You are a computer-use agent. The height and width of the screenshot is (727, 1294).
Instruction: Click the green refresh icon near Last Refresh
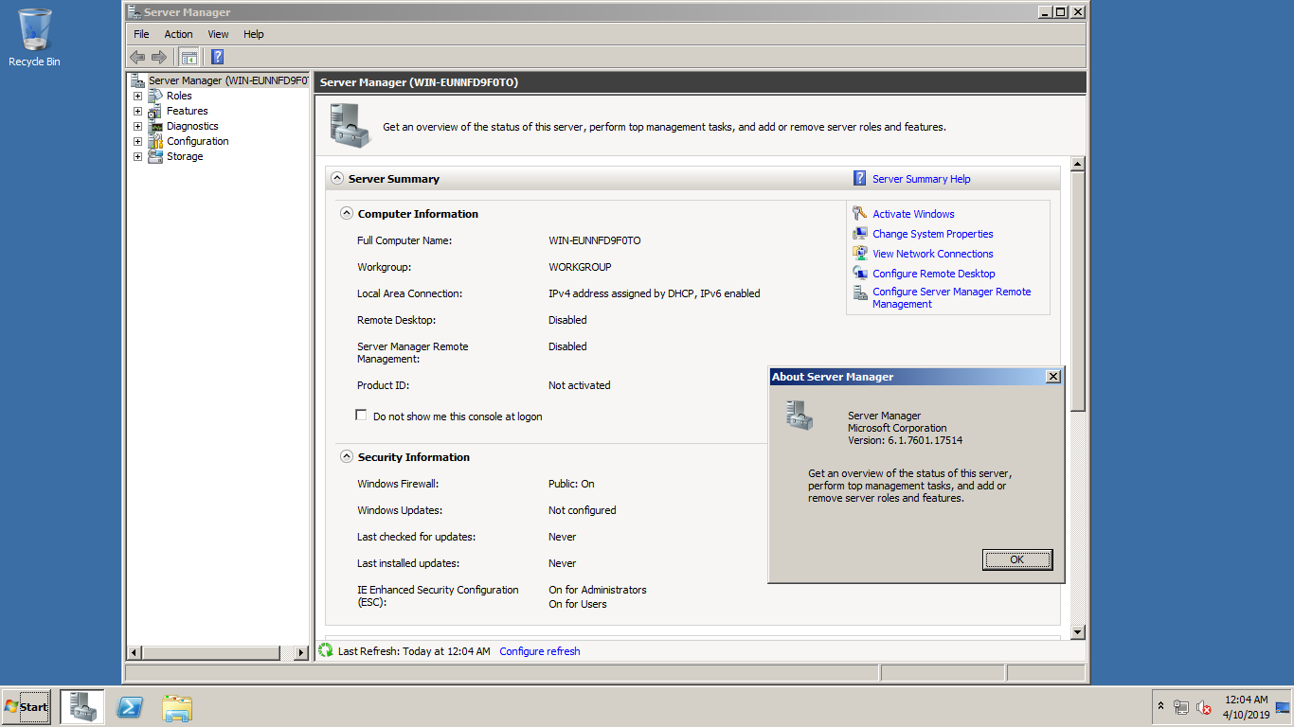pos(326,650)
